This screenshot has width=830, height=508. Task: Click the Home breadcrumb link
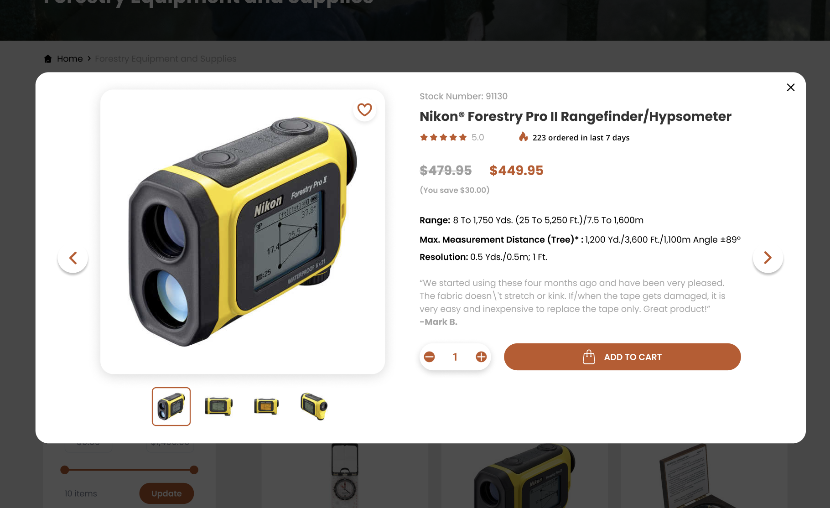(70, 59)
